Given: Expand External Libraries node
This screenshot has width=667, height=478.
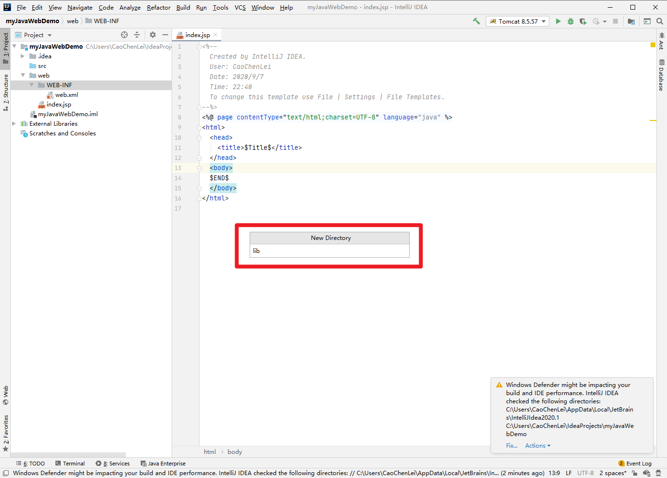Looking at the screenshot, I should (14, 123).
